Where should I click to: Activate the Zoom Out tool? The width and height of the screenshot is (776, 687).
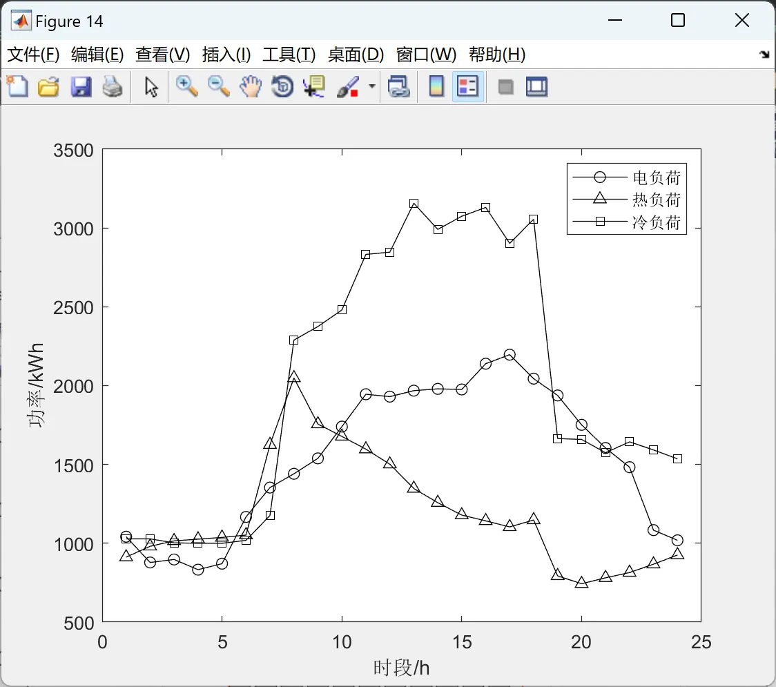[218, 86]
